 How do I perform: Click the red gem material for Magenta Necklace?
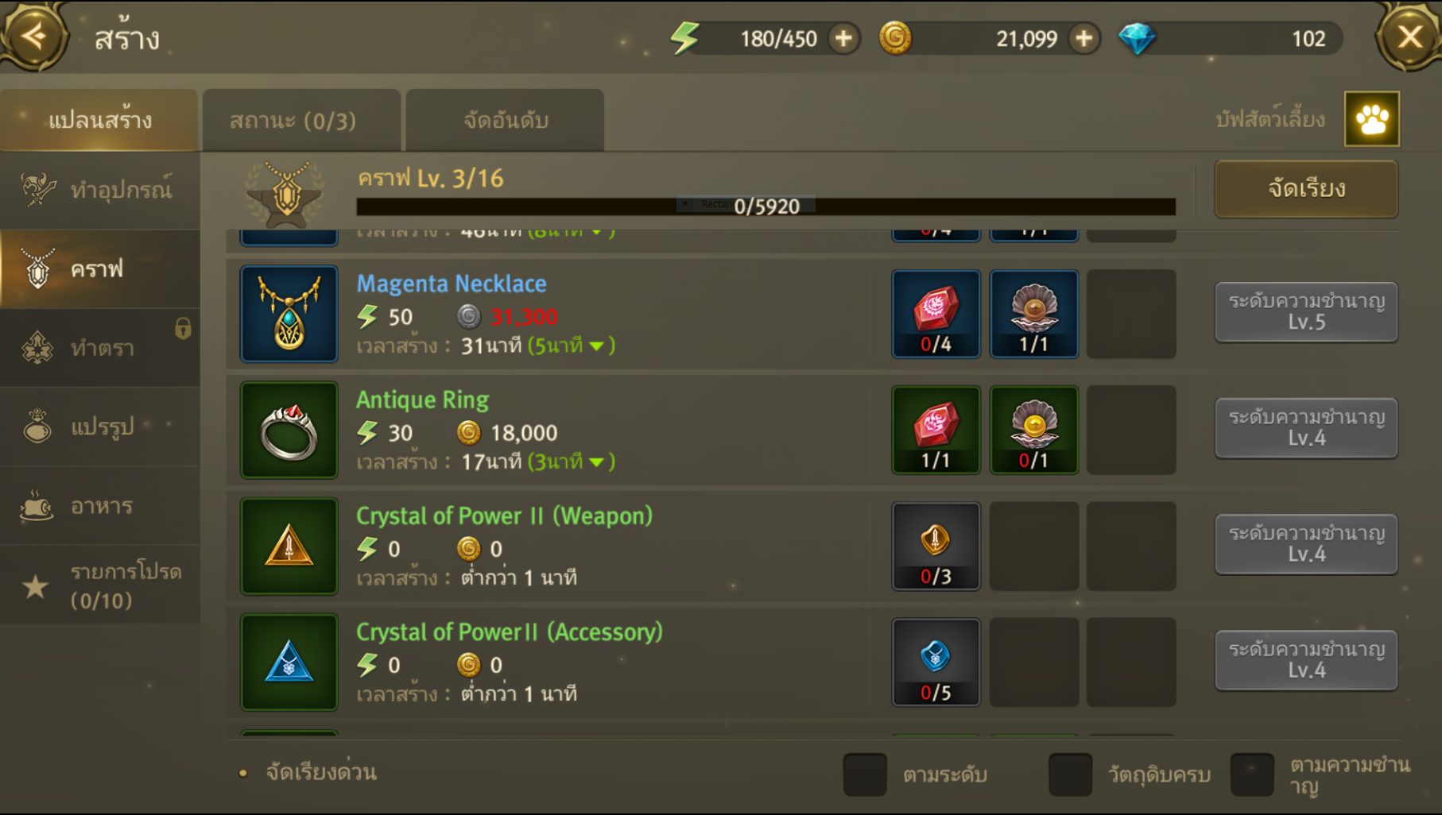936,314
